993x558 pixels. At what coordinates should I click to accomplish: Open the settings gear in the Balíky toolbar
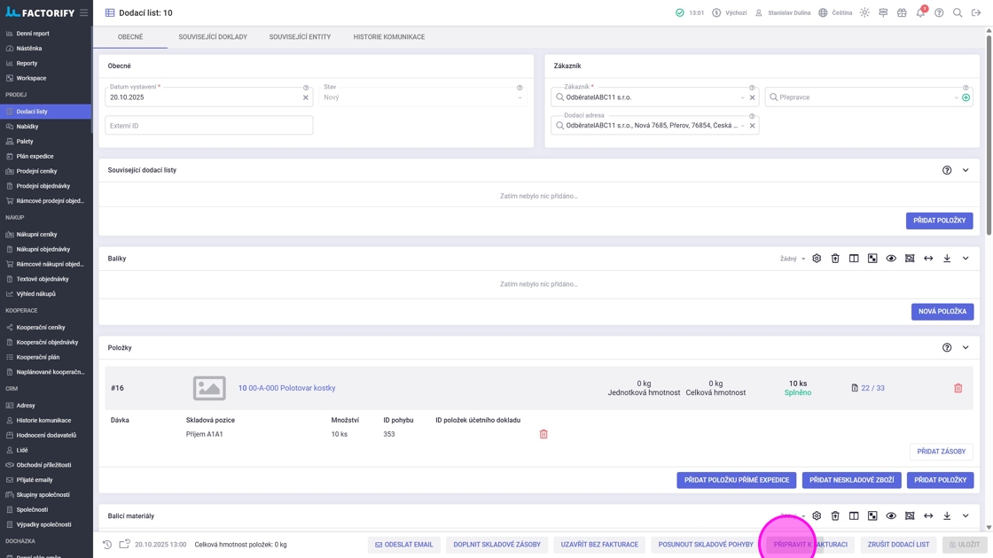817,258
